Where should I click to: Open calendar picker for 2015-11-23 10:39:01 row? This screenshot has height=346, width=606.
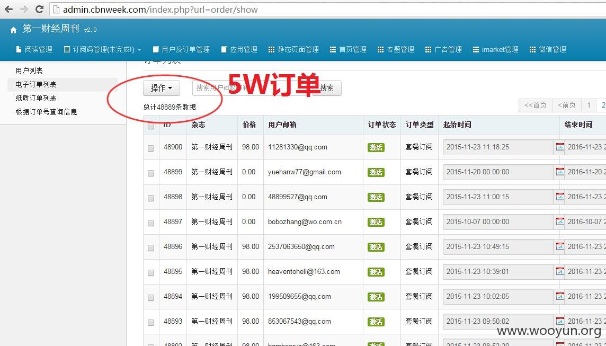pyautogui.click(x=560, y=271)
